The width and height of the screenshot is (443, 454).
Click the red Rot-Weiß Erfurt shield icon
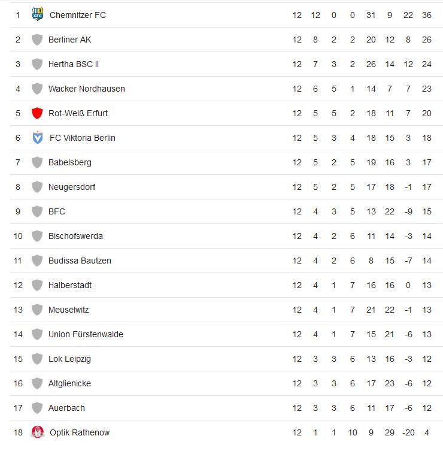37,113
